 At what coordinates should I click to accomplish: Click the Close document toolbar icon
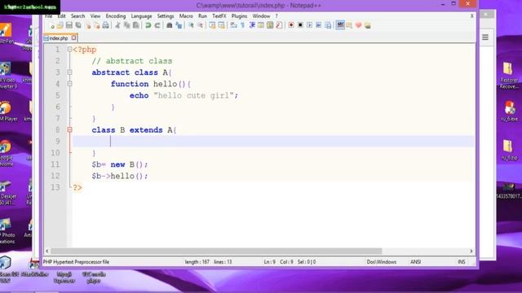88,25
